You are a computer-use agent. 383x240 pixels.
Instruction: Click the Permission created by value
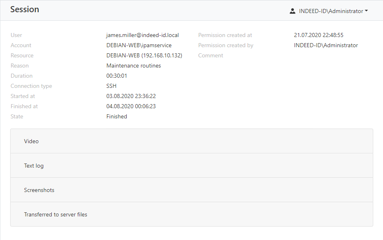click(326, 45)
